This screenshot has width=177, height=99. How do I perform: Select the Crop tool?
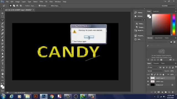coord(2,27)
